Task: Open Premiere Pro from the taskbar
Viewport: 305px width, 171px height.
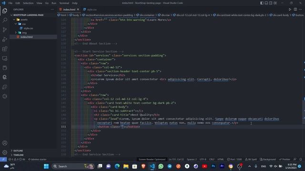Action: click(x=222, y=166)
